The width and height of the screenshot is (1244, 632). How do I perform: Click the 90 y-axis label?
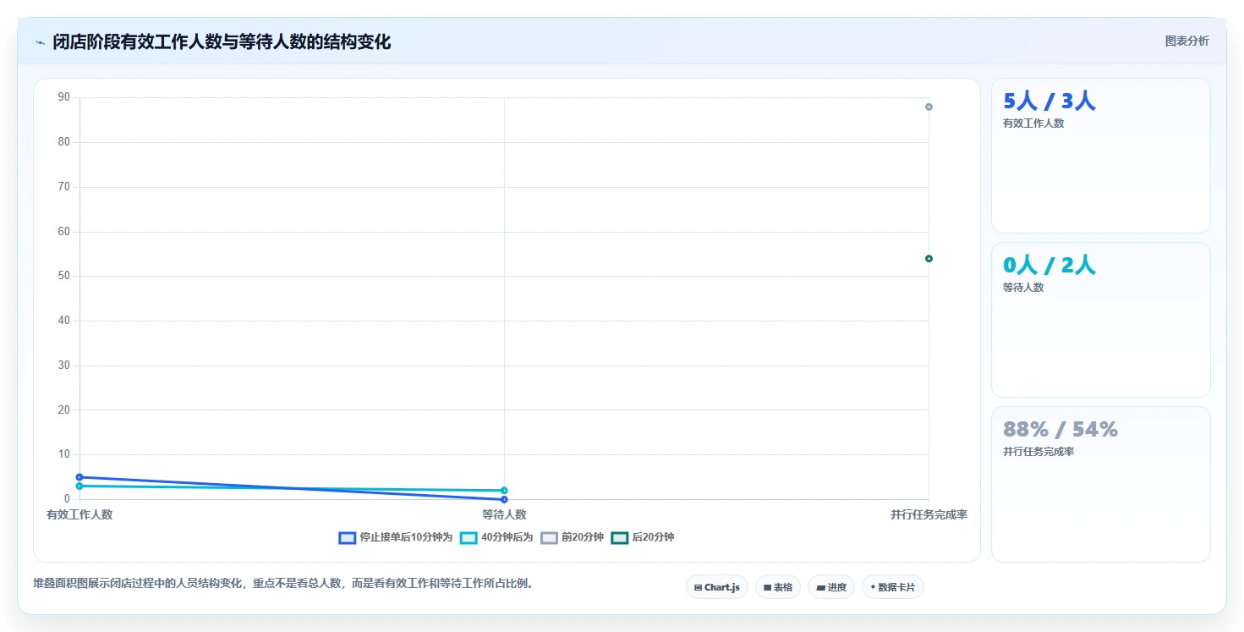64,97
